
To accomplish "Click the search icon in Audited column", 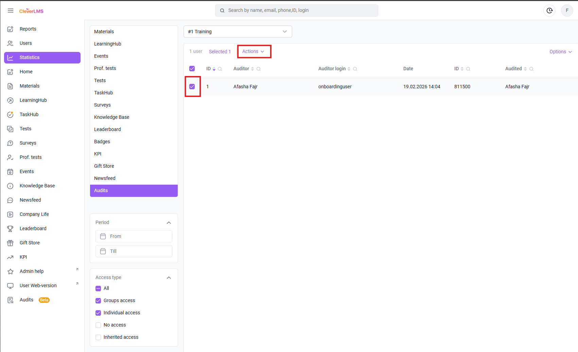I will pyautogui.click(x=531, y=69).
